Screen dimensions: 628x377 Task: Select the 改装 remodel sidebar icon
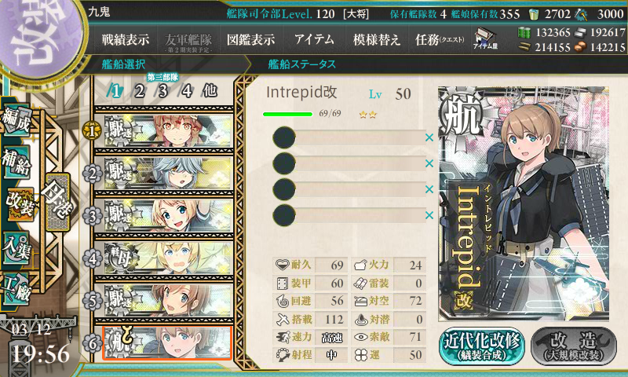click(20, 204)
